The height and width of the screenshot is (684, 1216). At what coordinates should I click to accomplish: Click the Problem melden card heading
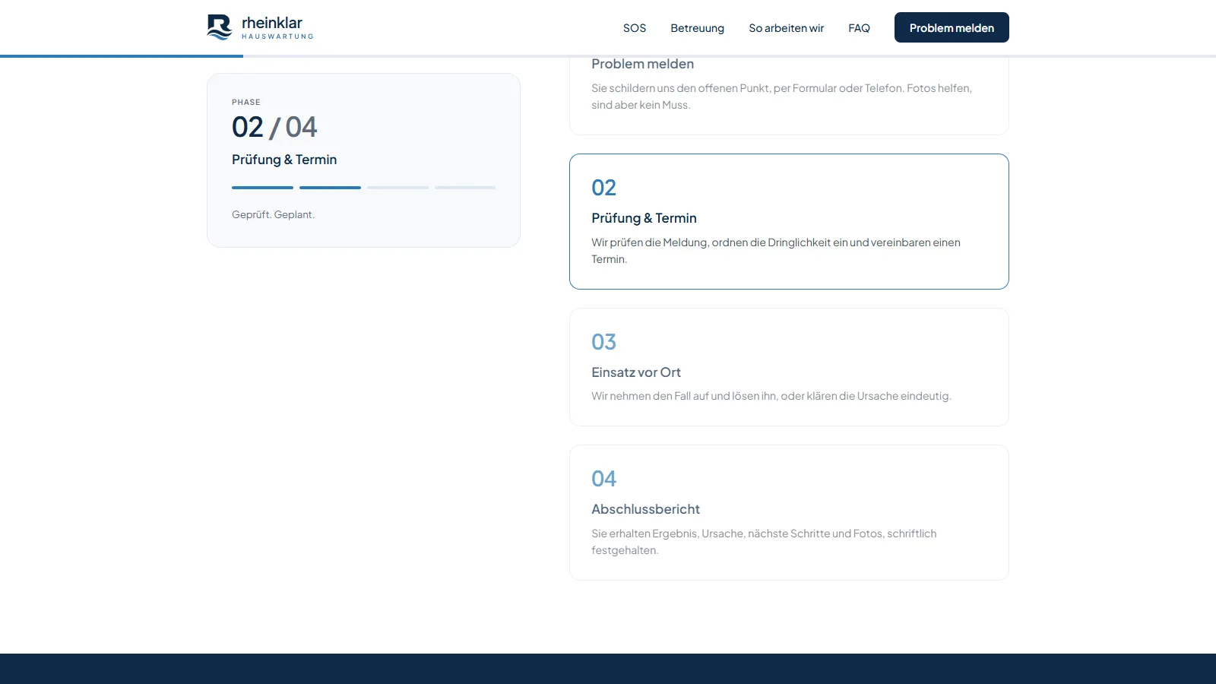[x=642, y=64]
